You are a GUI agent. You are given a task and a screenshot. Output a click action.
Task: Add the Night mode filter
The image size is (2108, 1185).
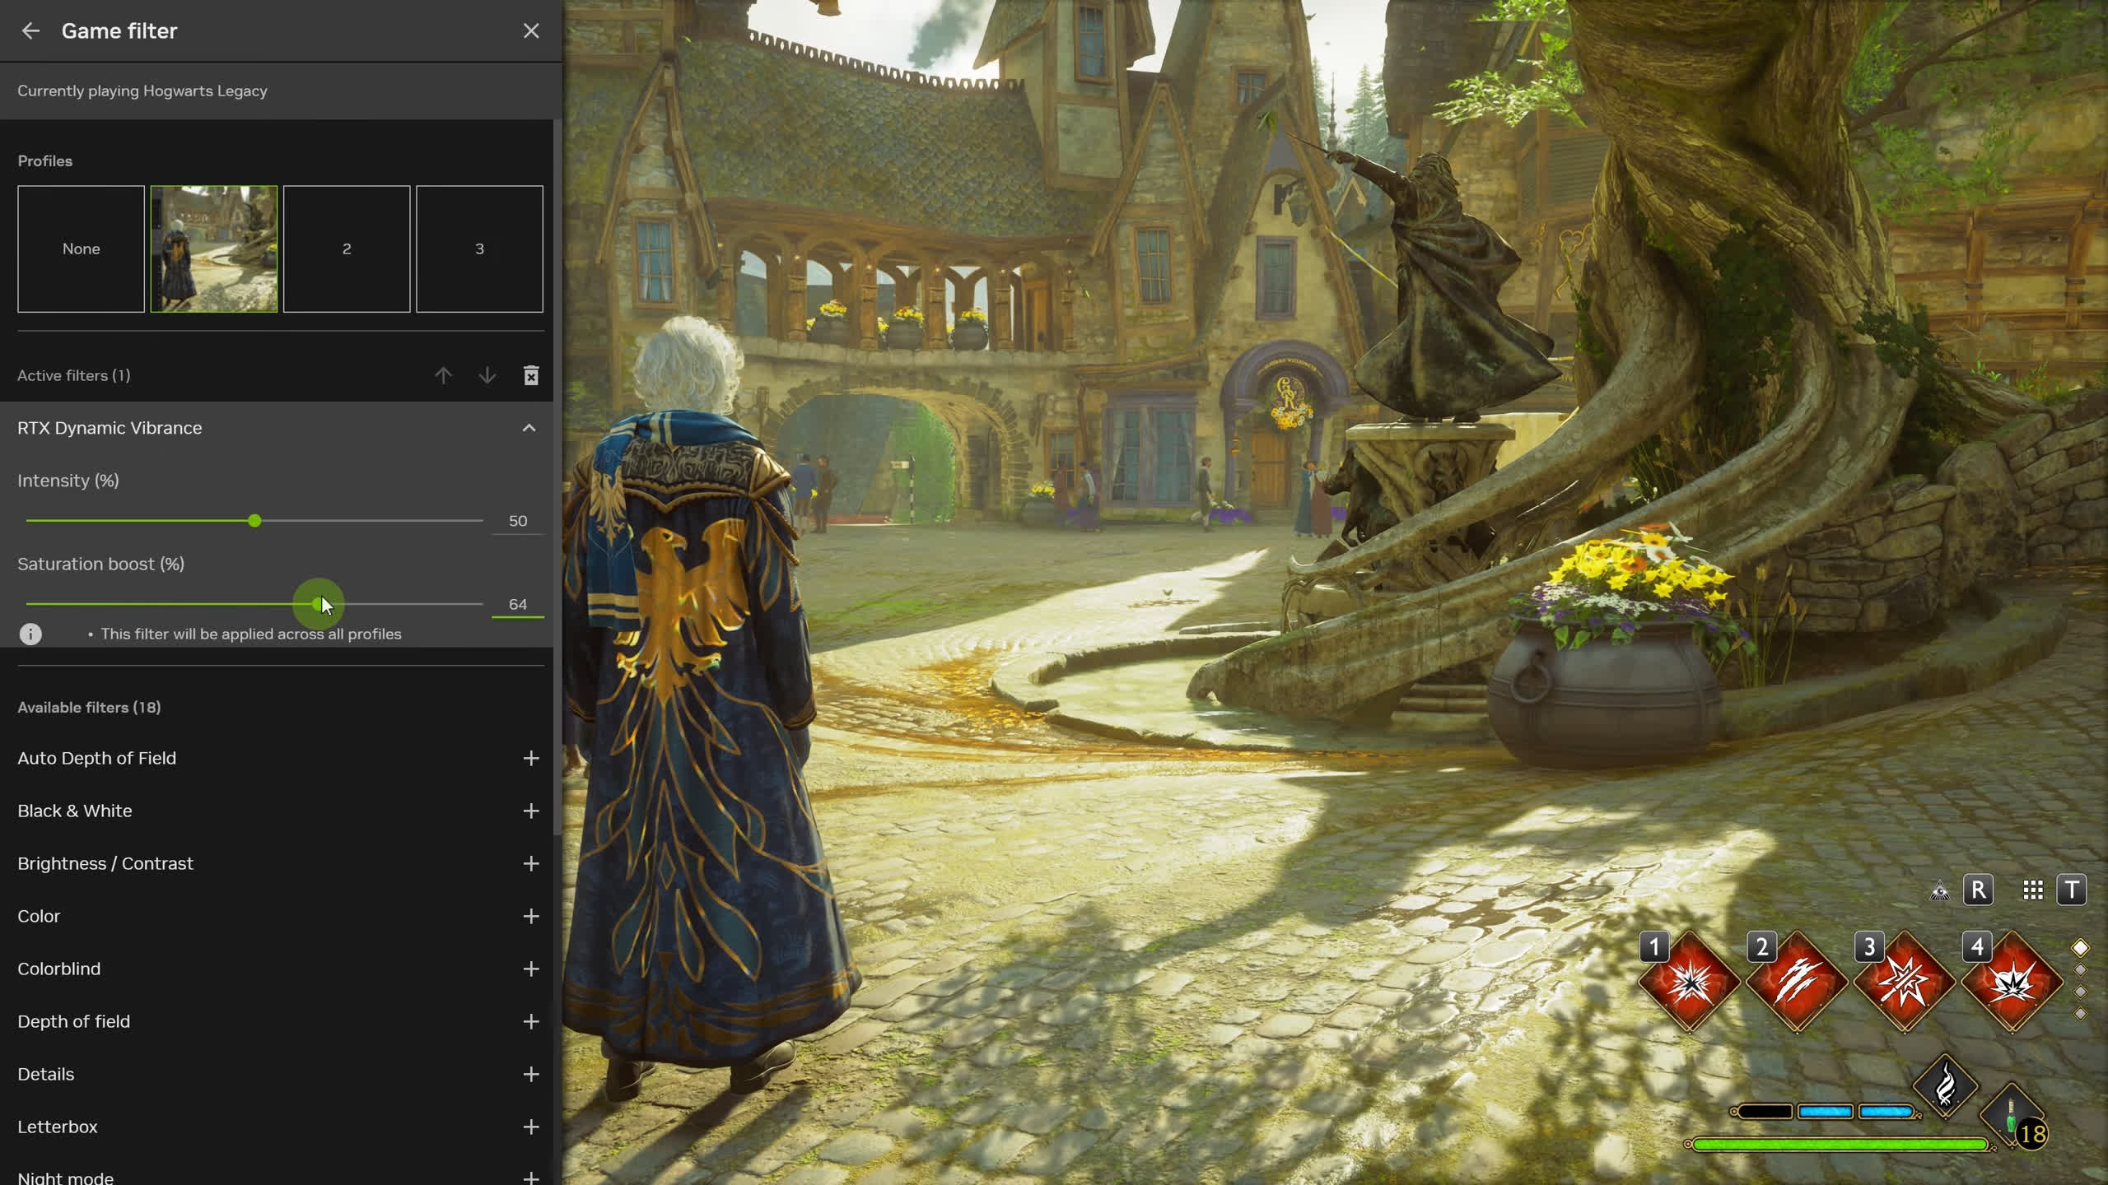tap(531, 1178)
